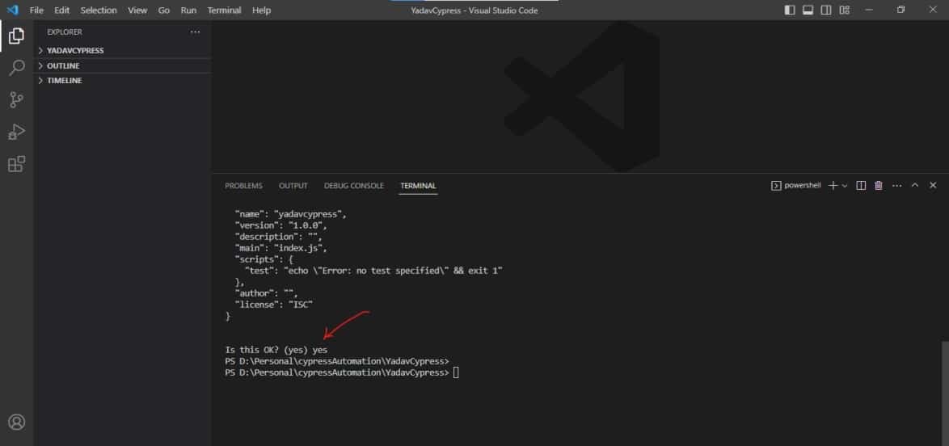Click the "test": echo script line

(x=373, y=271)
